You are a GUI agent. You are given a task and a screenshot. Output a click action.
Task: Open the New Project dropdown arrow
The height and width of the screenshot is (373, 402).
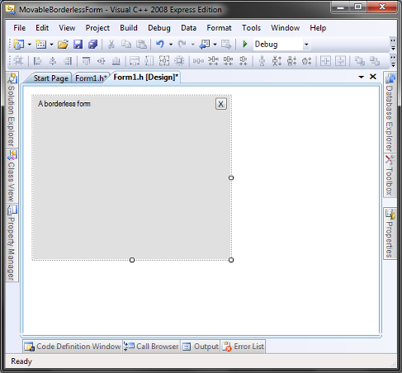click(x=30, y=45)
